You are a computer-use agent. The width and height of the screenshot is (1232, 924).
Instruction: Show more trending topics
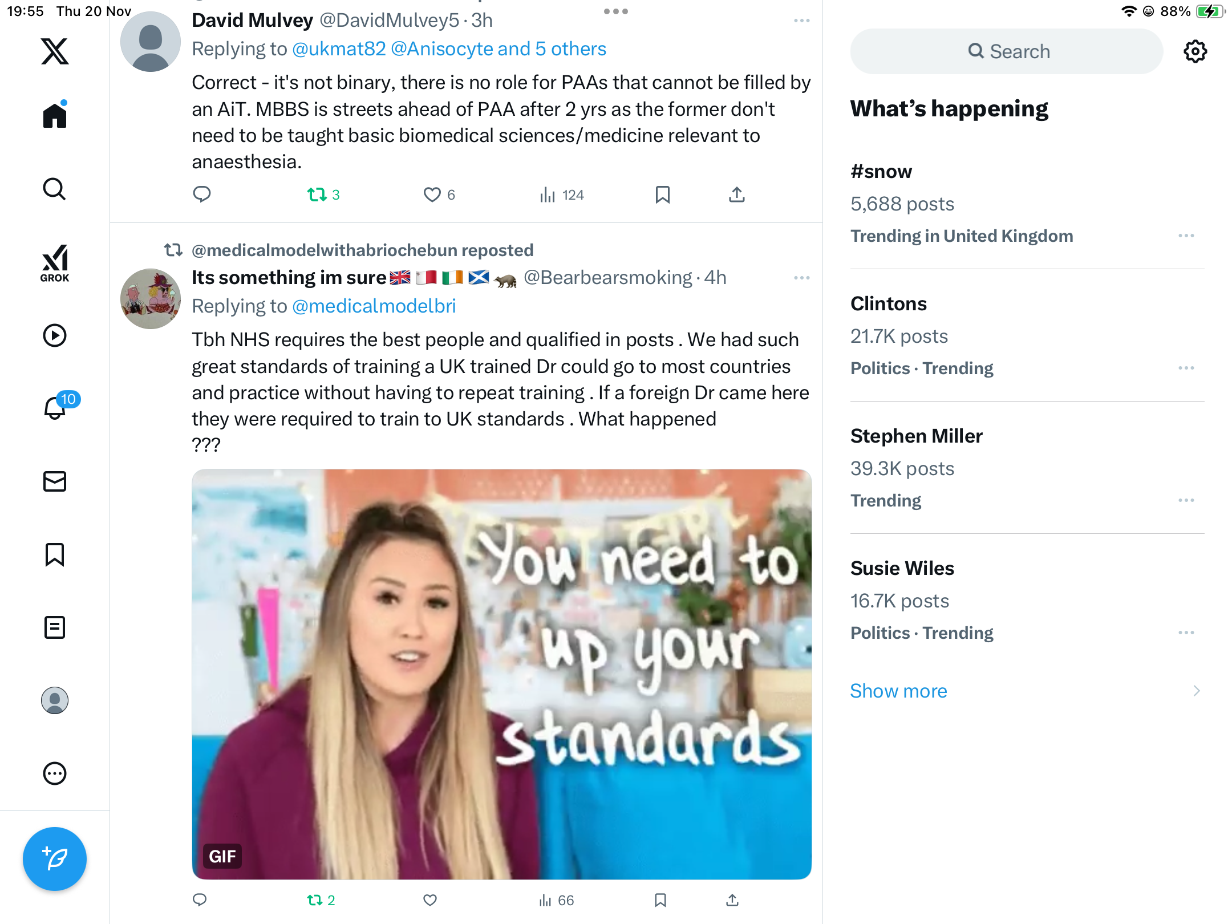[898, 691]
